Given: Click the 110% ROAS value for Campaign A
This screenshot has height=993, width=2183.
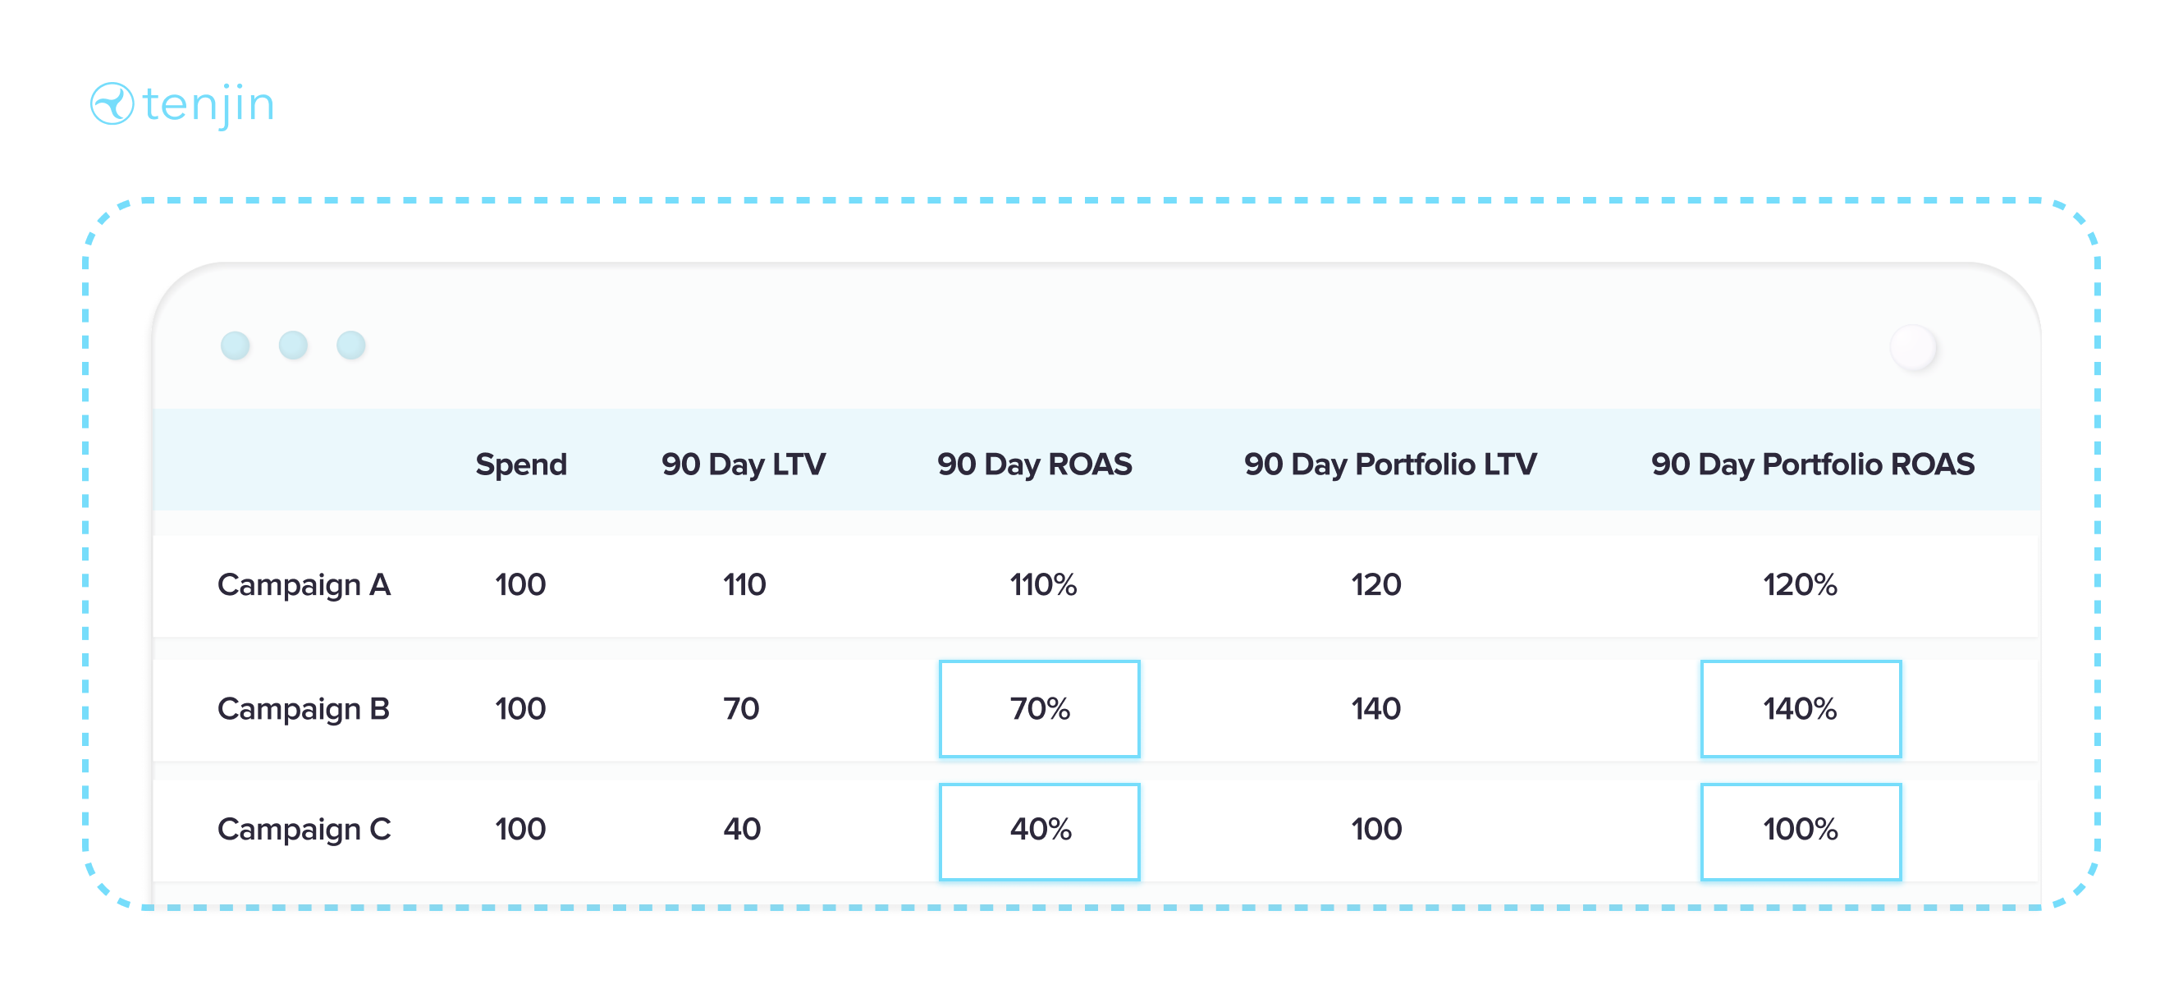Looking at the screenshot, I should tap(1042, 584).
